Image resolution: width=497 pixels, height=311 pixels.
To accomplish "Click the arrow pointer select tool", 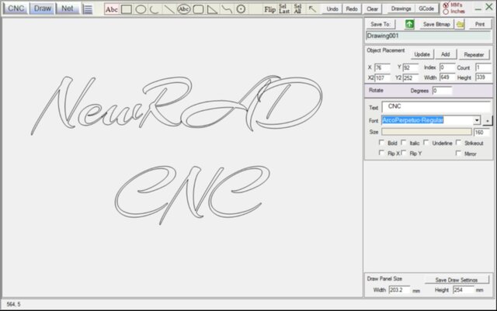I will click(312, 9).
